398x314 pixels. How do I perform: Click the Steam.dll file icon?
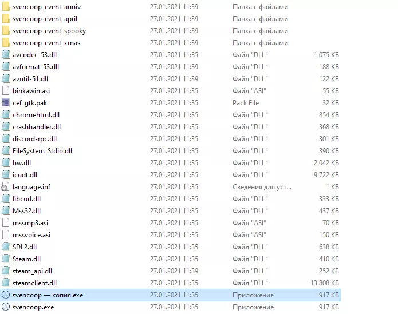click(6, 259)
